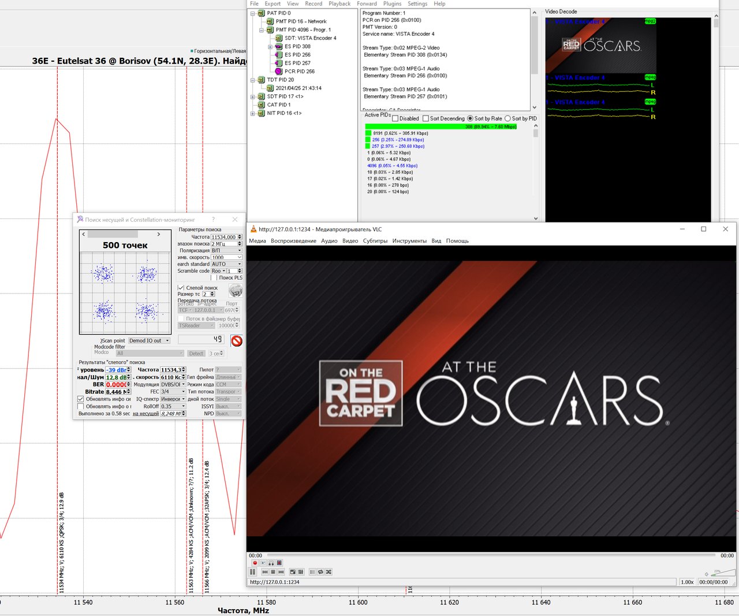This screenshot has width=739, height=616.
Task: Toggle Слепой поиск checkbox
Action: 181,287
